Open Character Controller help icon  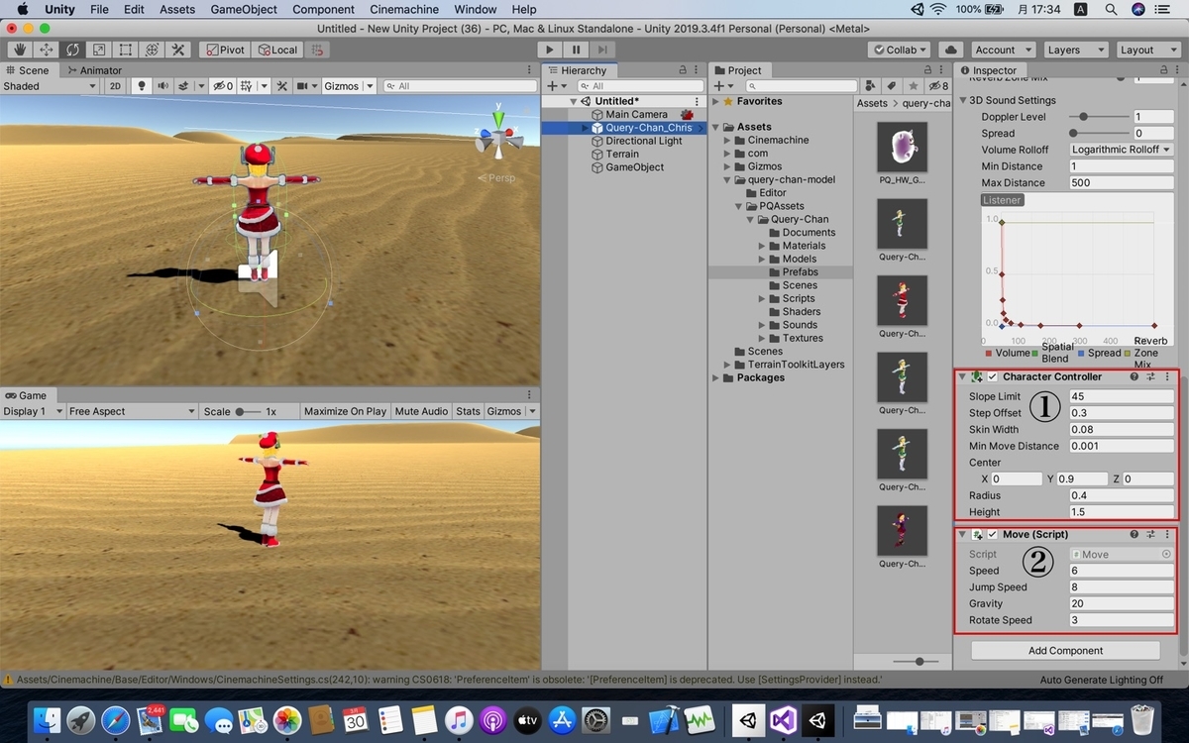pos(1135,376)
